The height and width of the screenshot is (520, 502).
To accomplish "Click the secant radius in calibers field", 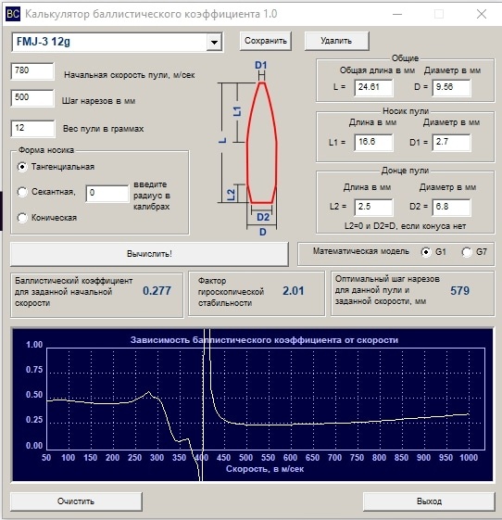I will [107, 193].
